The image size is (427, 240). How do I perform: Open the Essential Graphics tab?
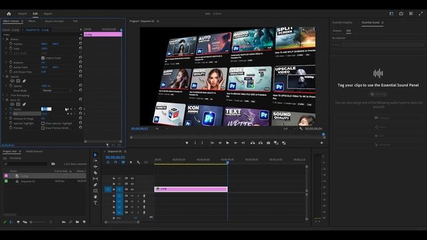(342, 22)
